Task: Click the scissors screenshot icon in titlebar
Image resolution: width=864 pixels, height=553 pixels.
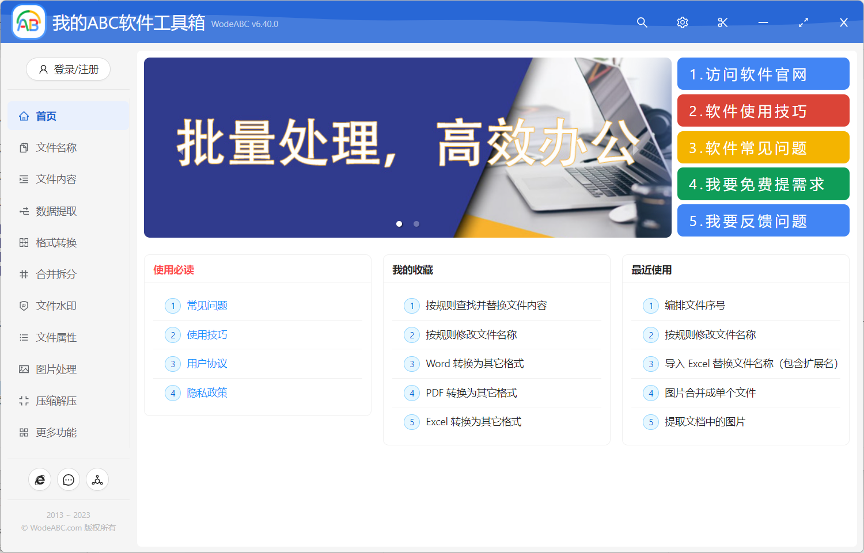Action: tap(722, 22)
